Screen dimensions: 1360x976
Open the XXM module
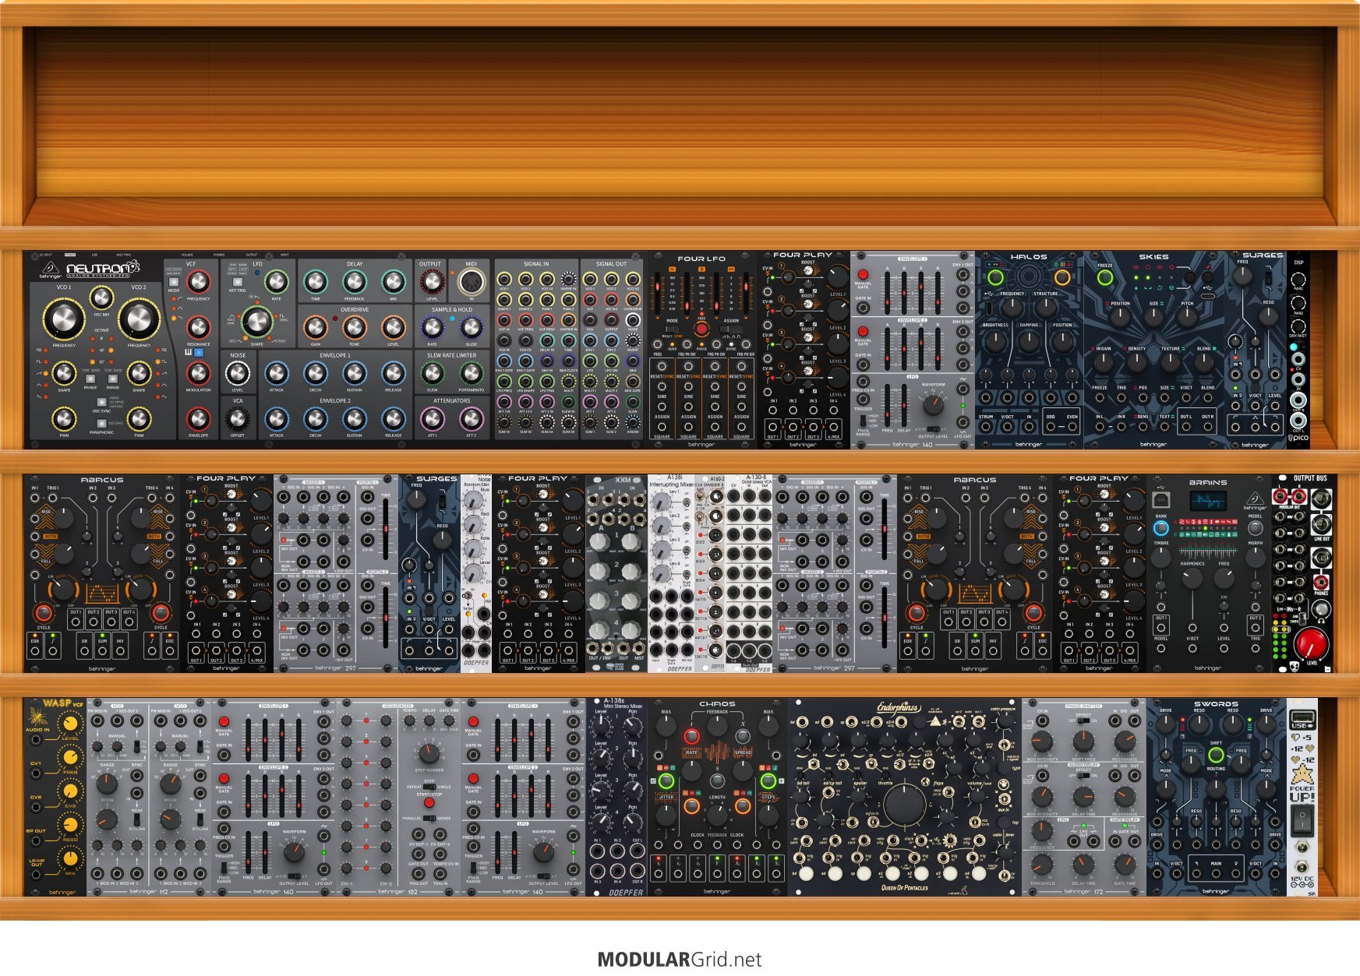click(616, 573)
